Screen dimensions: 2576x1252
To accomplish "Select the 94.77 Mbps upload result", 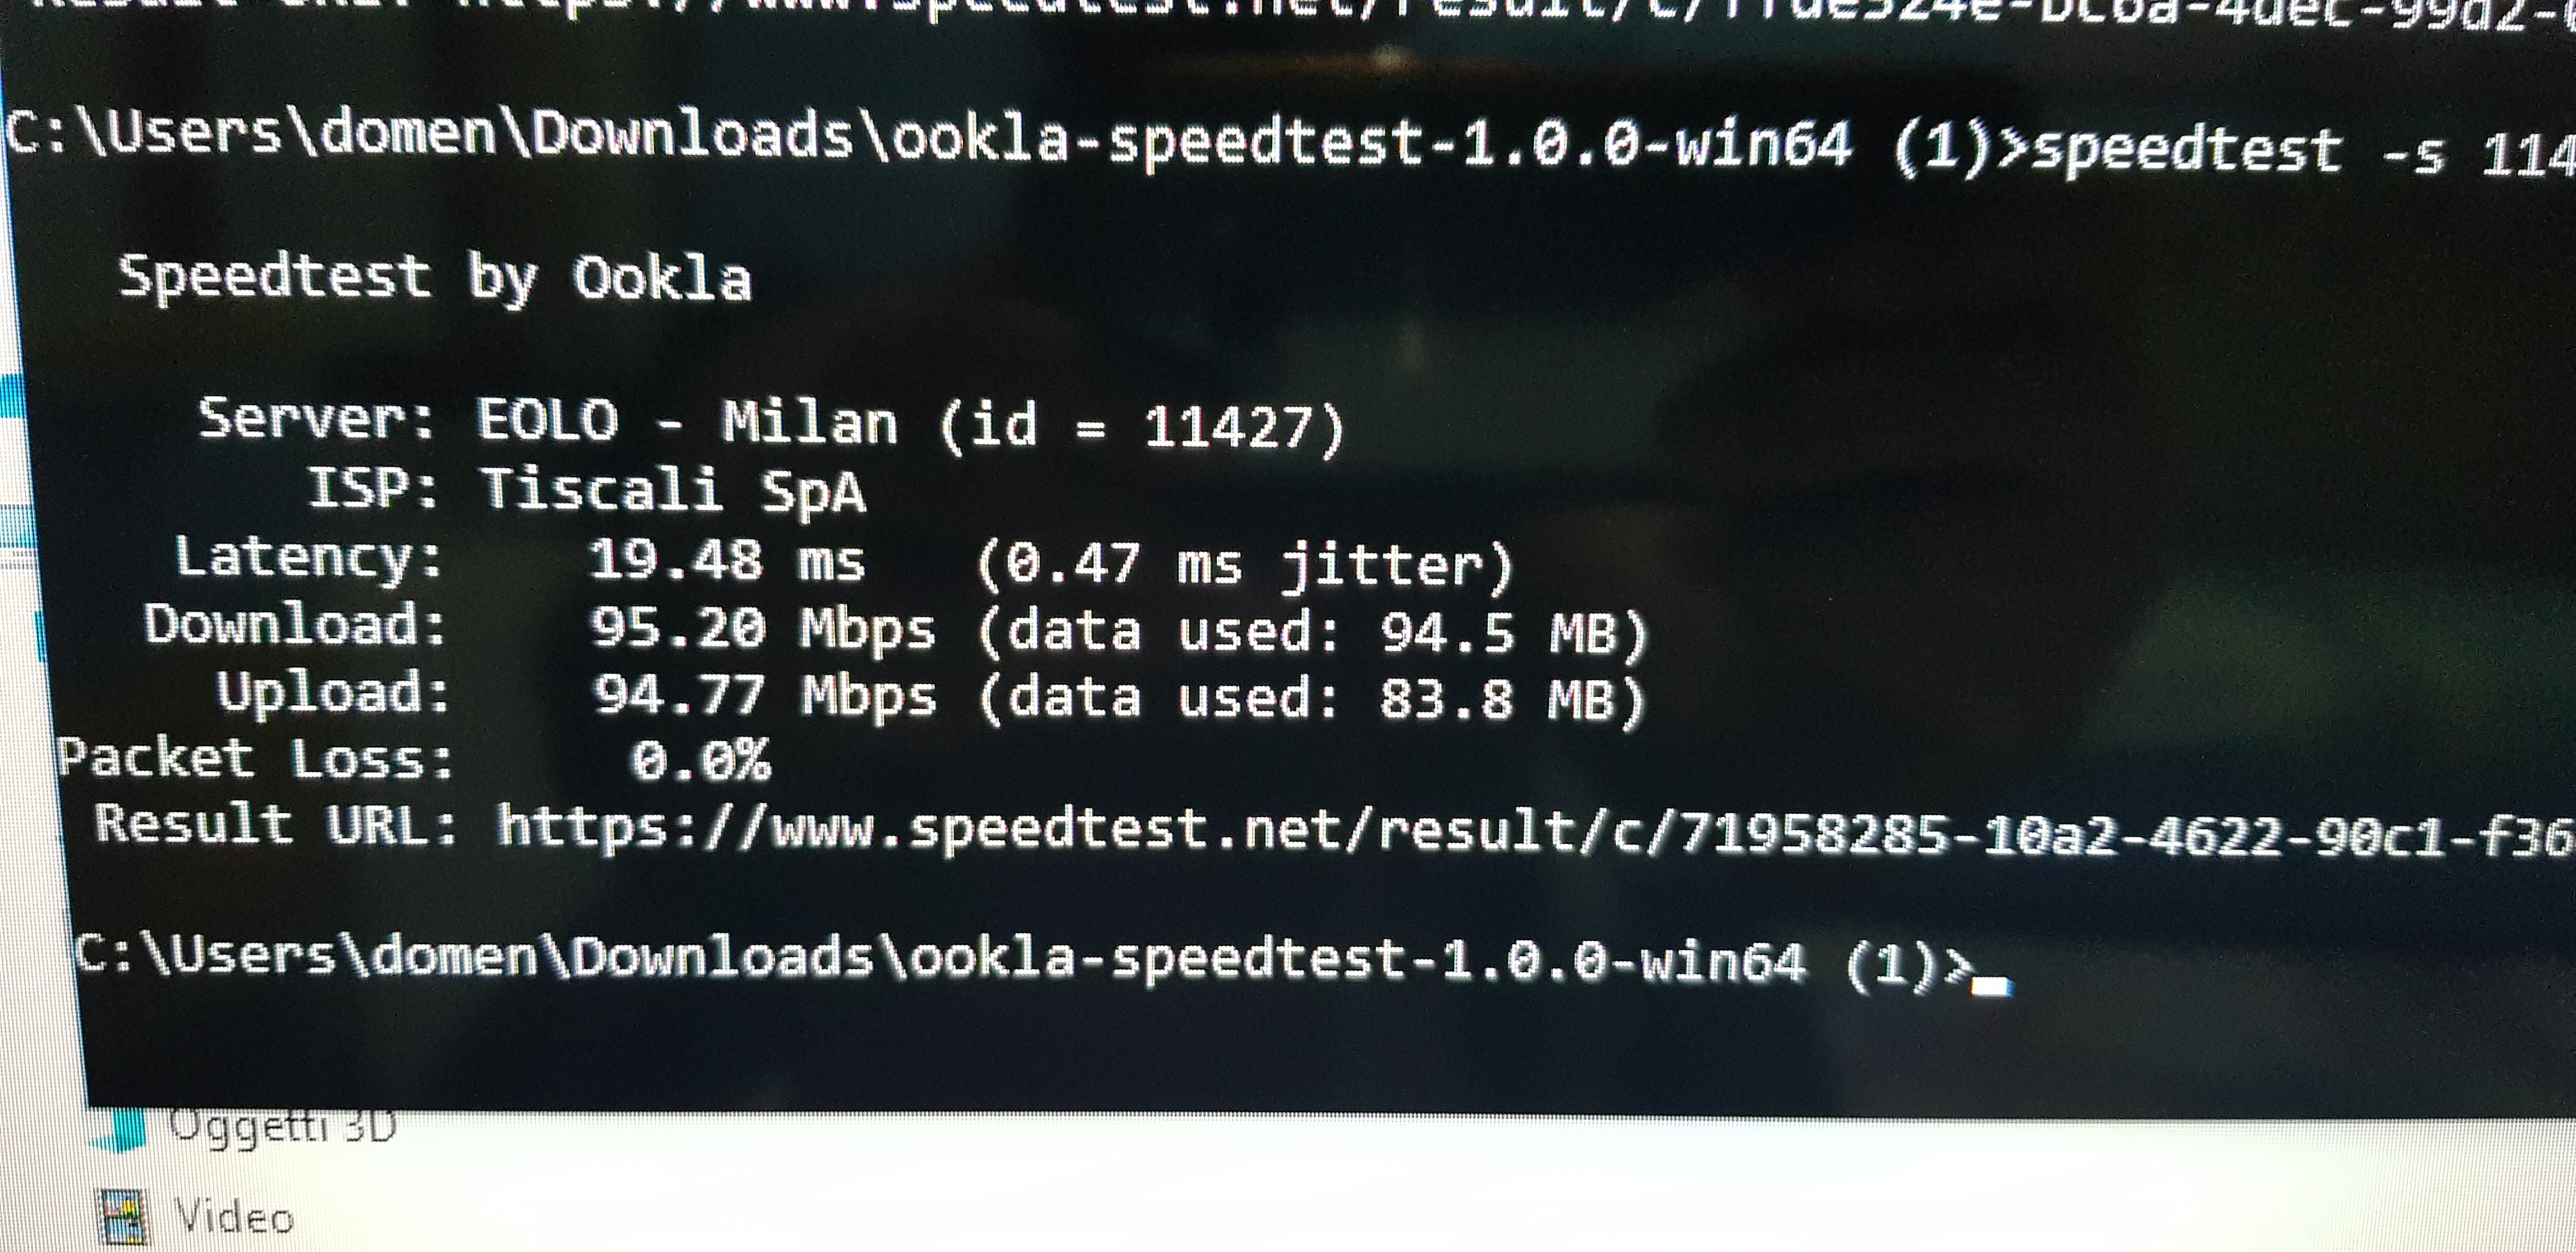I will [x=765, y=696].
